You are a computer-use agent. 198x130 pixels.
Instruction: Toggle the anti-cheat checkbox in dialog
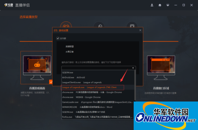point(58,38)
